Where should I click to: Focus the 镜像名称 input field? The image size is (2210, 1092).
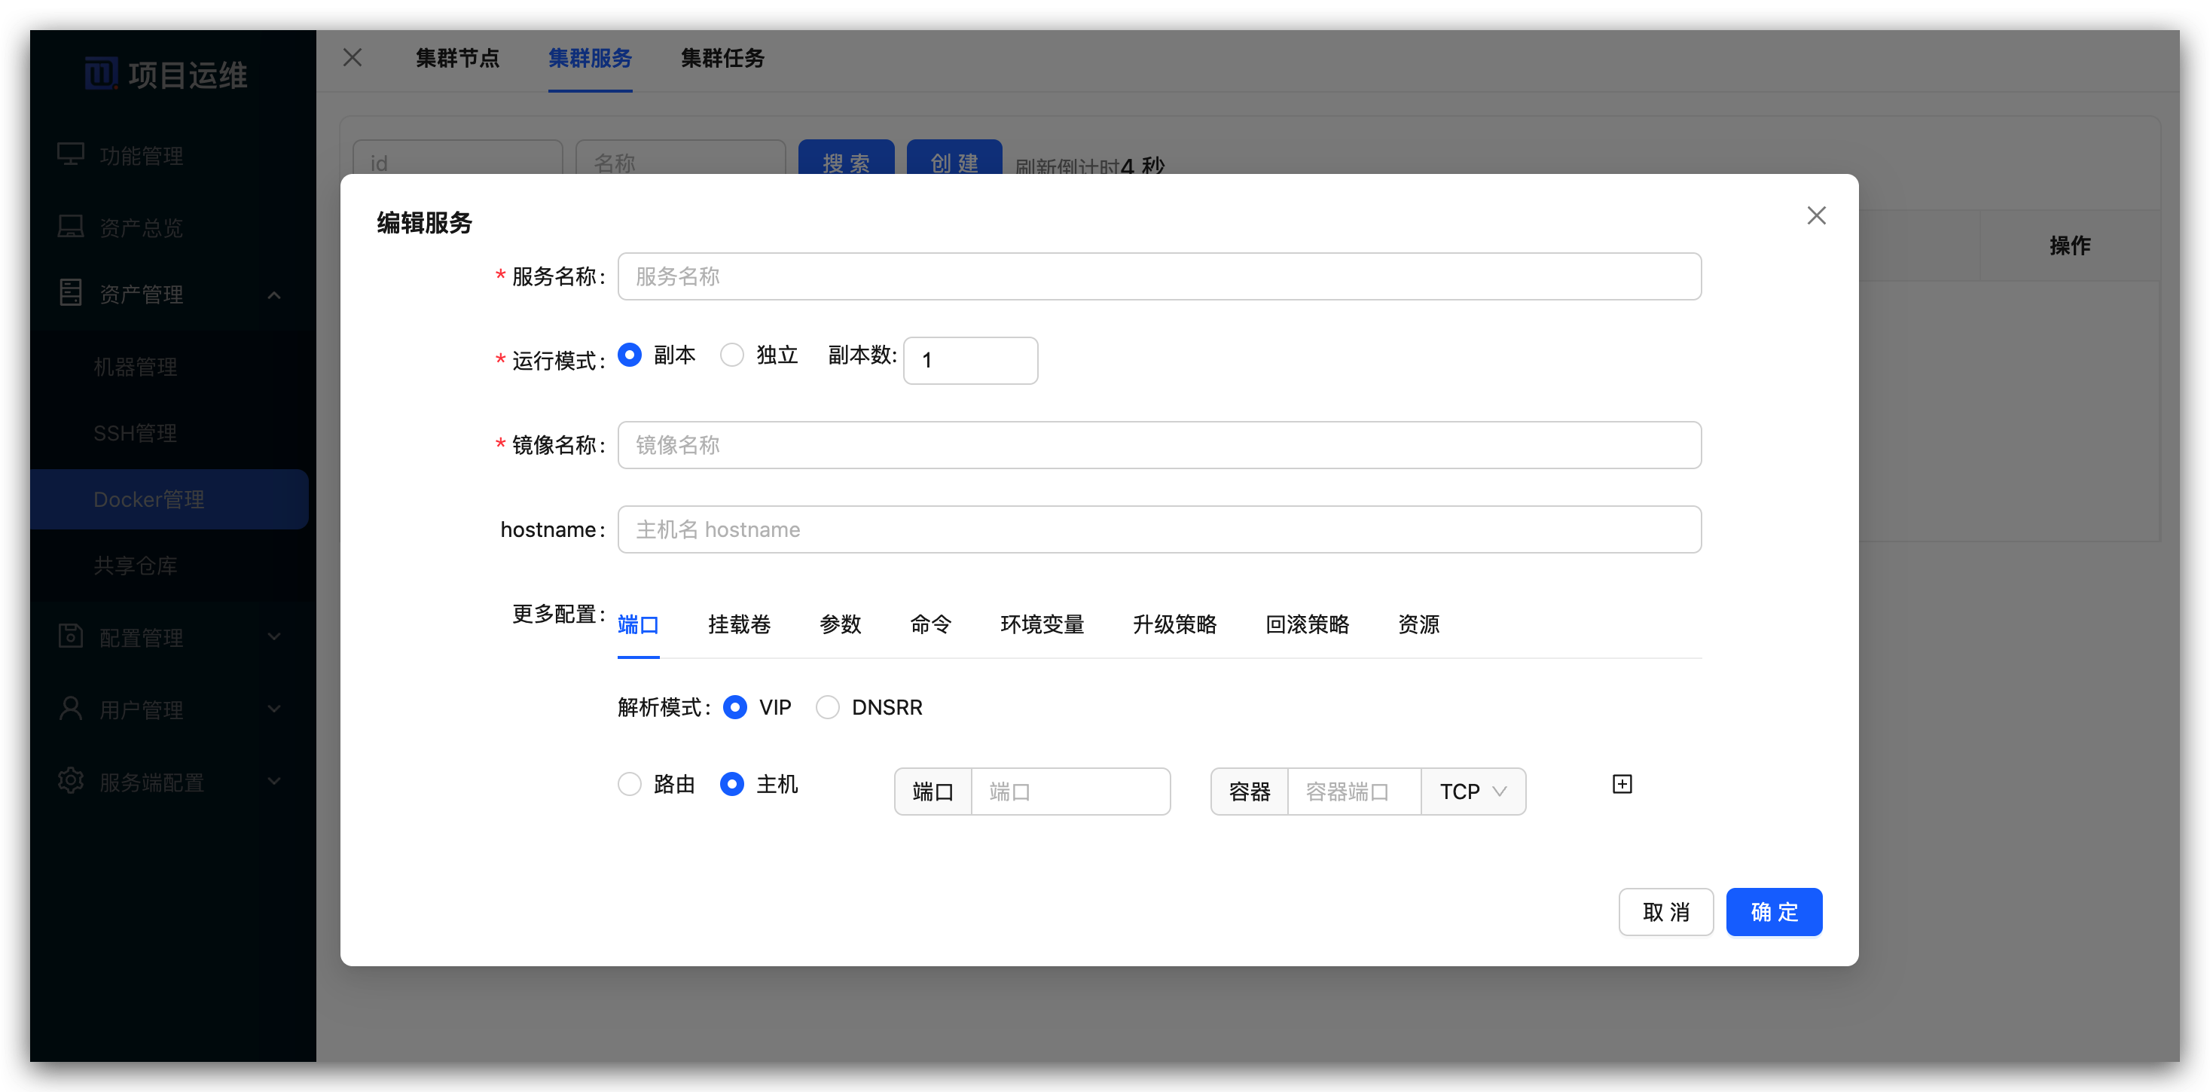(x=1159, y=445)
